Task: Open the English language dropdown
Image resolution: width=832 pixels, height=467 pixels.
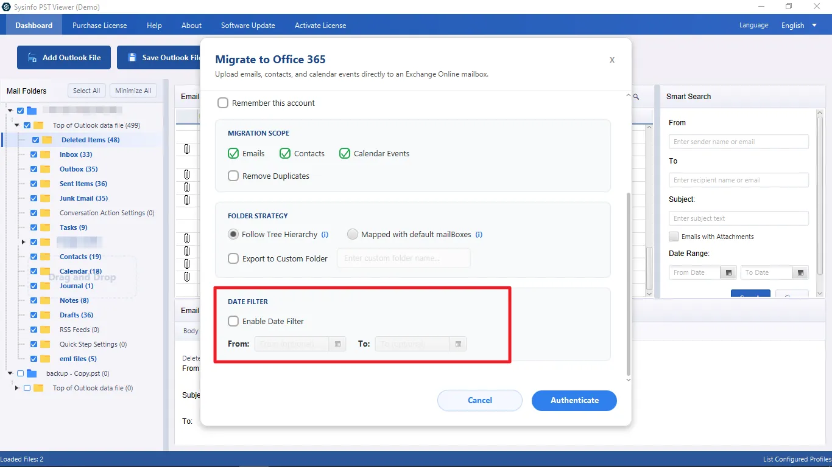Action: pos(799,26)
